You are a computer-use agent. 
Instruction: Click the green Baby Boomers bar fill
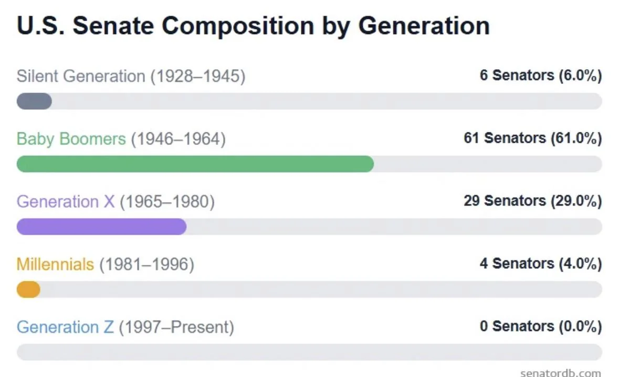[195, 164]
